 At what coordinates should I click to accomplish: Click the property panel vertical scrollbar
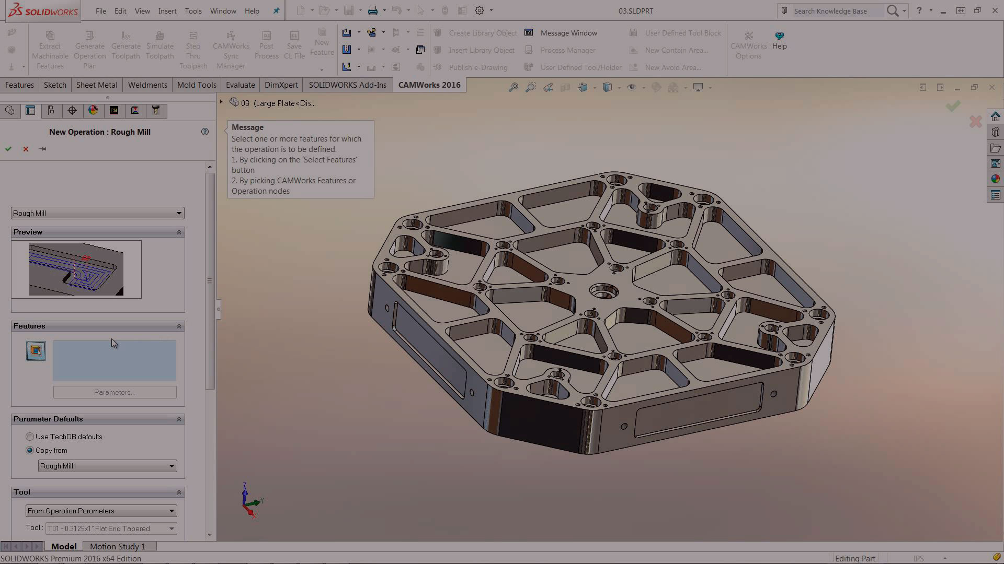[x=210, y=281]
